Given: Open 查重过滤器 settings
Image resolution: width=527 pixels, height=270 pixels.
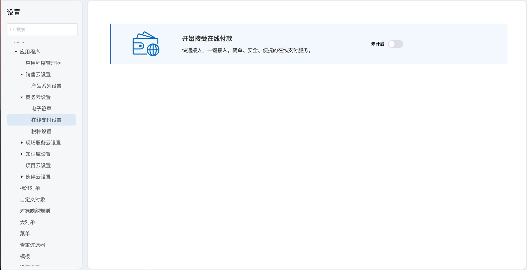Looking at the screenshot, I should tap(32, 245).
